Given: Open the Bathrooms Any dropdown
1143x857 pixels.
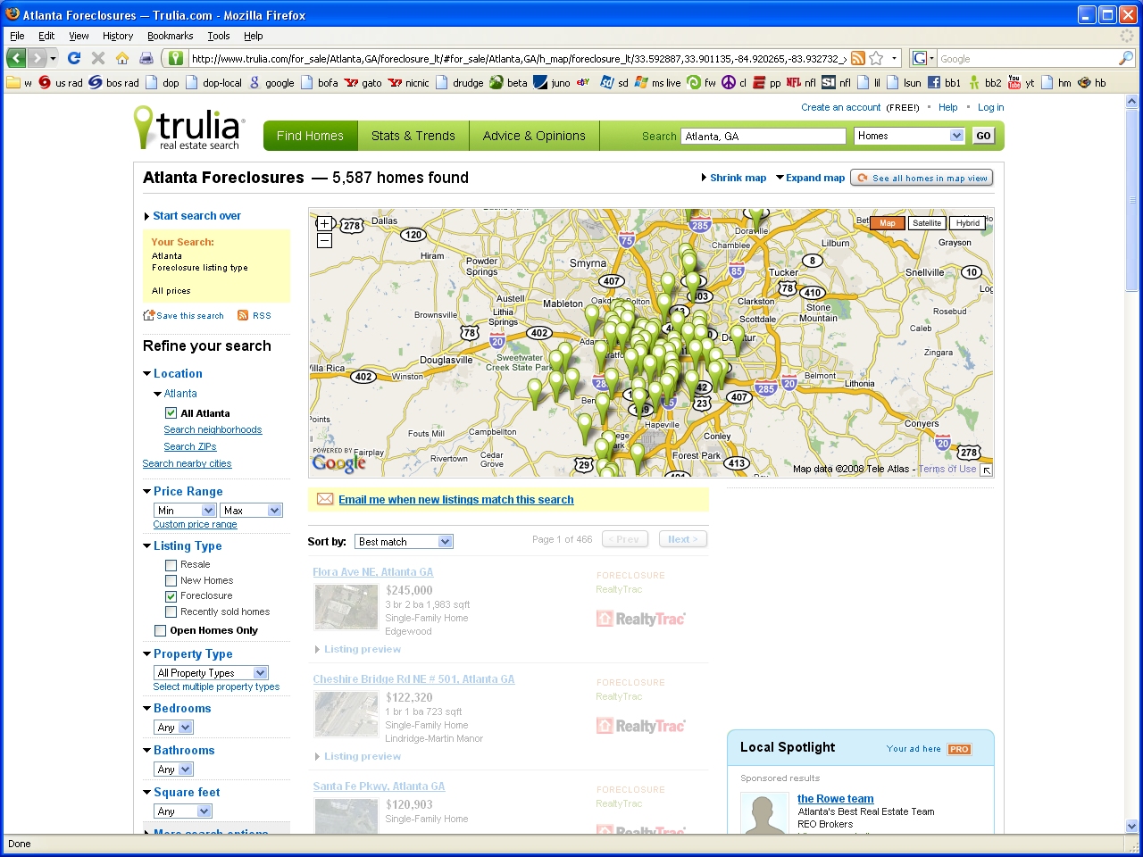Looking at the screenshot, I should [x=174, y=770].
